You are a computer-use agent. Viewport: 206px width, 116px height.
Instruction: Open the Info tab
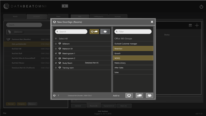pos(80,16)
